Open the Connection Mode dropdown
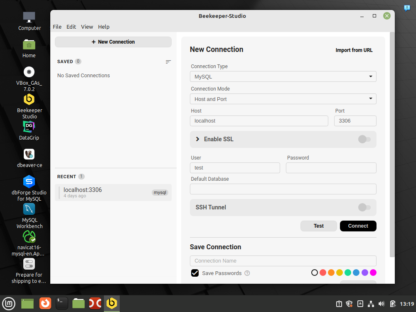416x312 pixels. 283,99
